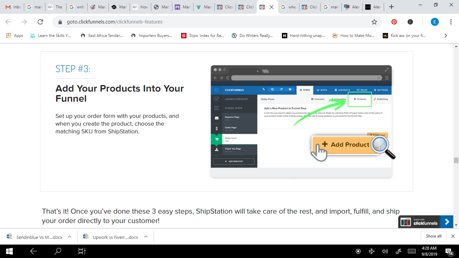Click the 'That's it!' closing paragraph
459x258 pixels.
(x=221, y=216)
